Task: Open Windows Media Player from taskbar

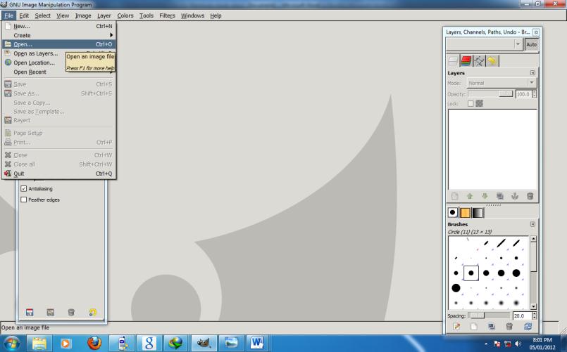Action: tap(66, 343)
